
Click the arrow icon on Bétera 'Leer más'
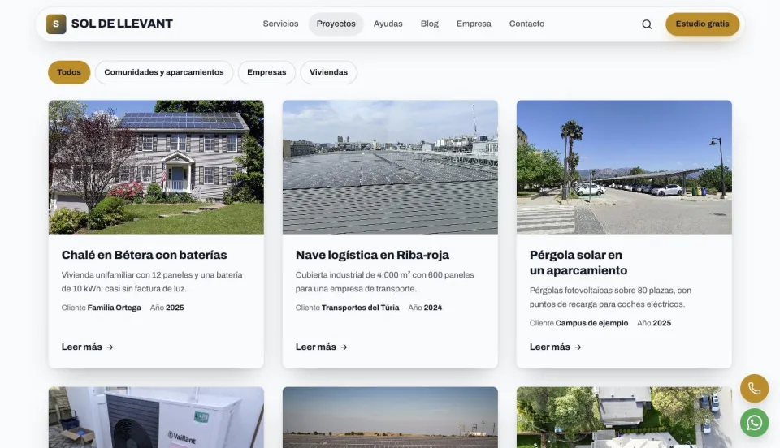(x=110, y=347)
